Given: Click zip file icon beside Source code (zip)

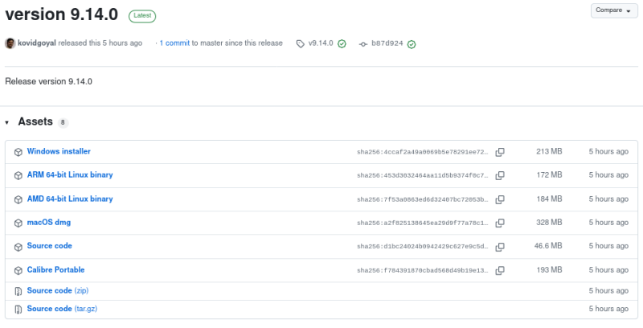Looking at the screenshot, I should coord(18,291).
